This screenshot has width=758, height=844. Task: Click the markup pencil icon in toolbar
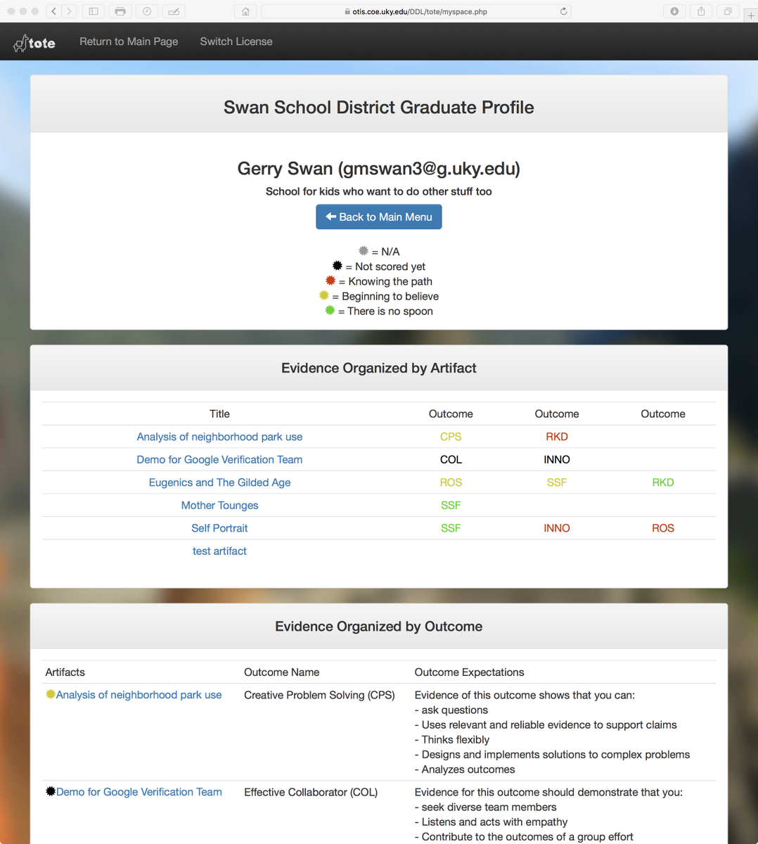[174, 11]
